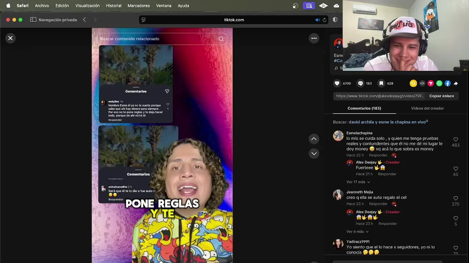Switch to 'Videos del creador' tab
The width and height of the screenshot is (469, 263).
coord(427,108)
